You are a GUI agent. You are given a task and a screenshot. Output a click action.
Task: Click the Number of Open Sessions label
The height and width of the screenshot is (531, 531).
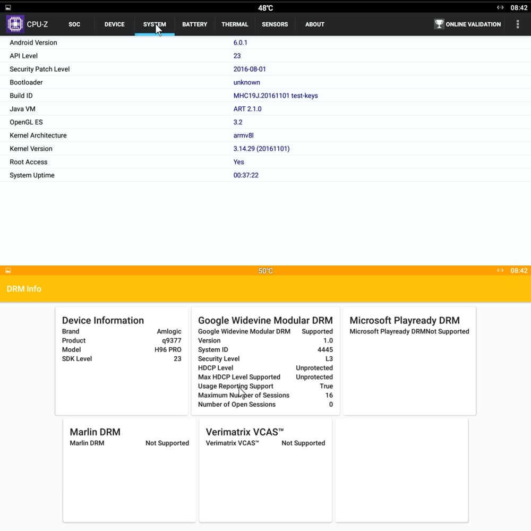[x=237, y=405]
